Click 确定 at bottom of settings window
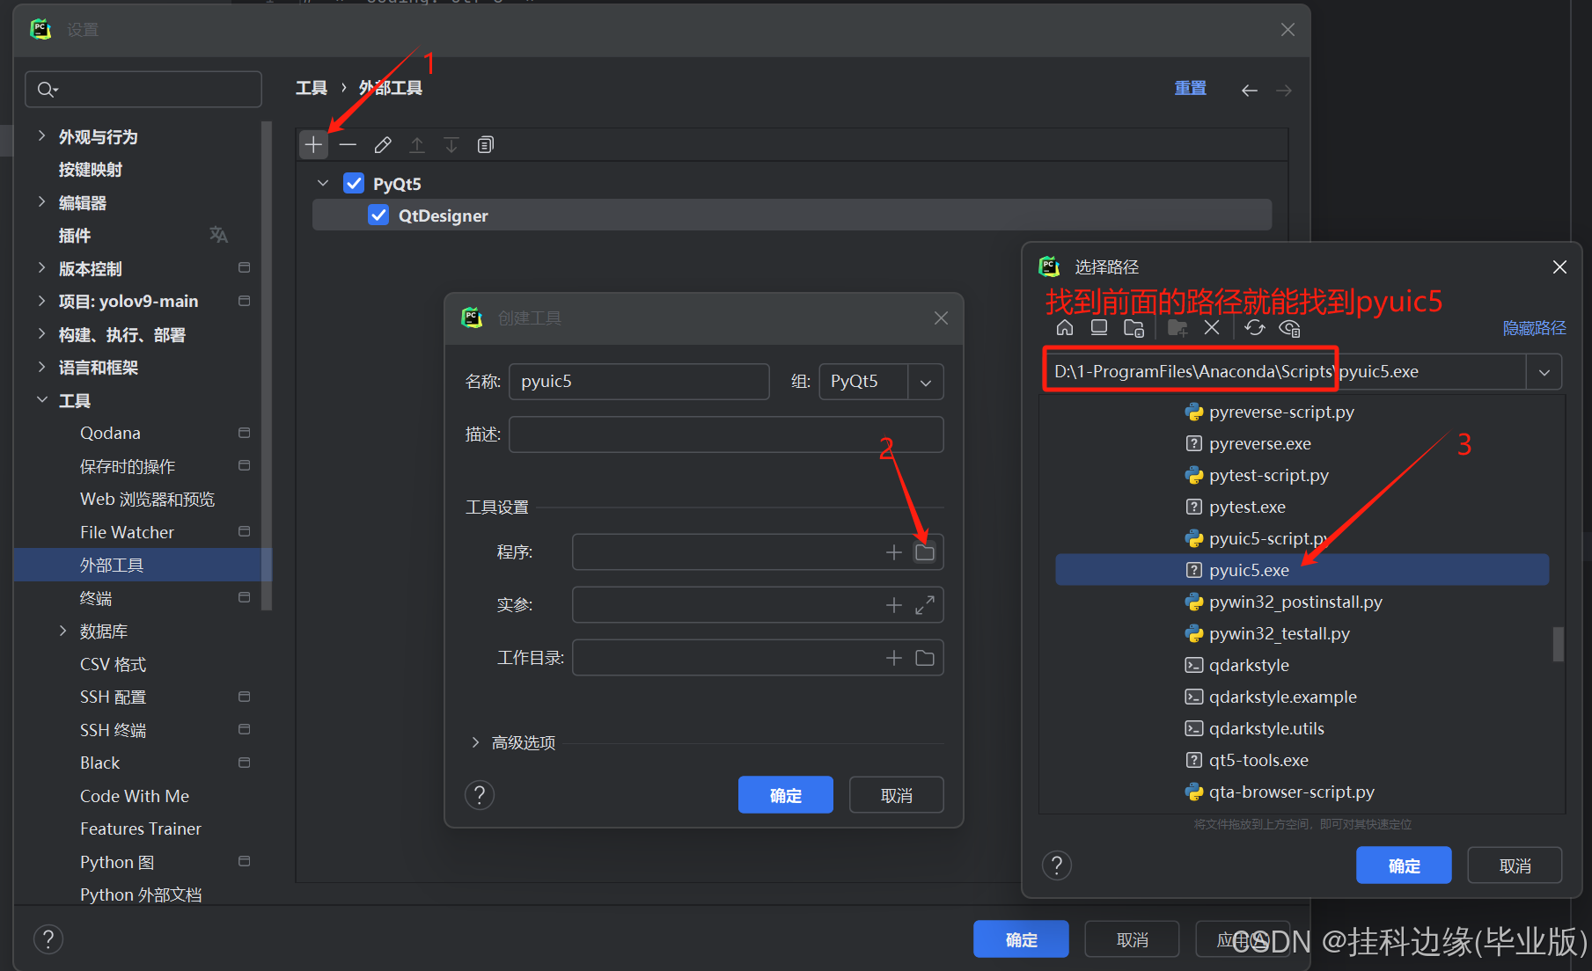This screenshot has width=1592, height=971. click(x=1021, y=939)
